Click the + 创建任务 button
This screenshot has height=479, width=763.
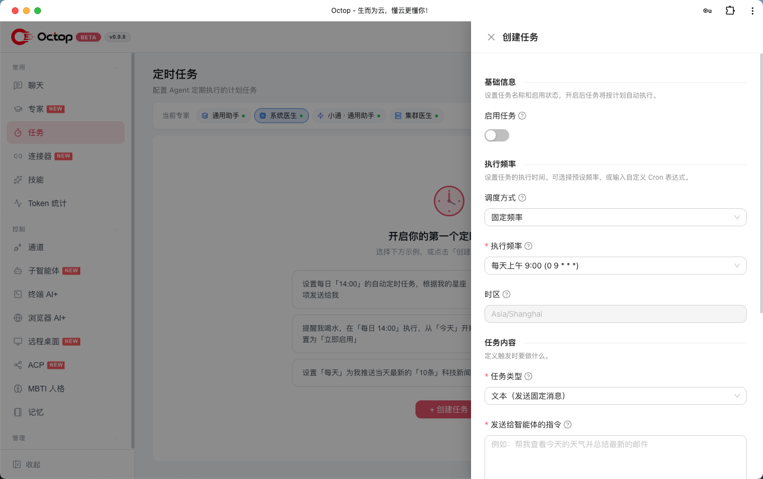coord(444,409)
